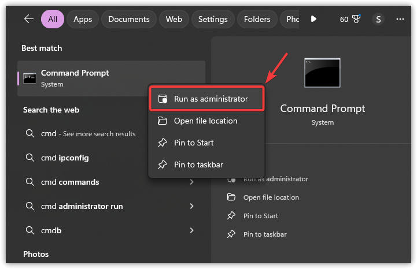This screenshot has height=269, width=417.
Task: Select the Settings filter tab
Action: pyautogui.click(x=213, y=19)
